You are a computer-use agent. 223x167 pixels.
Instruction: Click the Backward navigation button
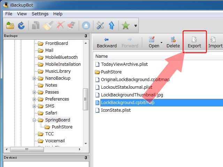pos(107,42)
